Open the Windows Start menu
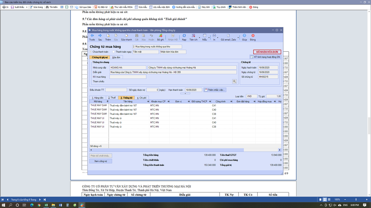The width and height of the screenshot is (371, 208). pyautogui.click(x=3, y=205)
